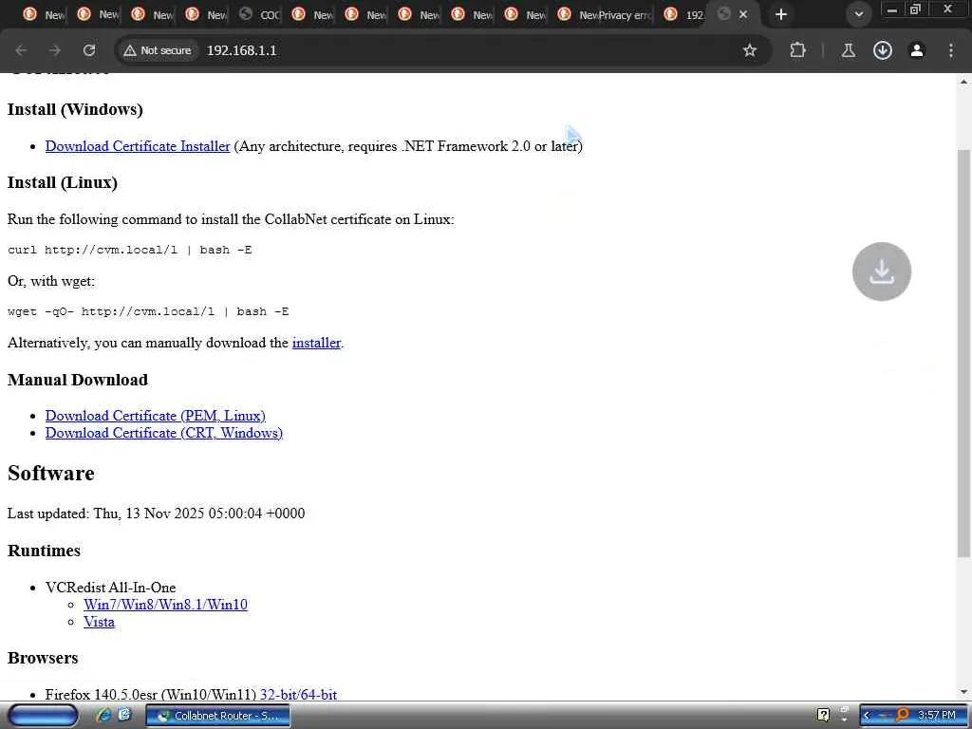The image size is (972, 729).
Task: Download Certificate (CRT, Windows)
Action: point(163,433)
